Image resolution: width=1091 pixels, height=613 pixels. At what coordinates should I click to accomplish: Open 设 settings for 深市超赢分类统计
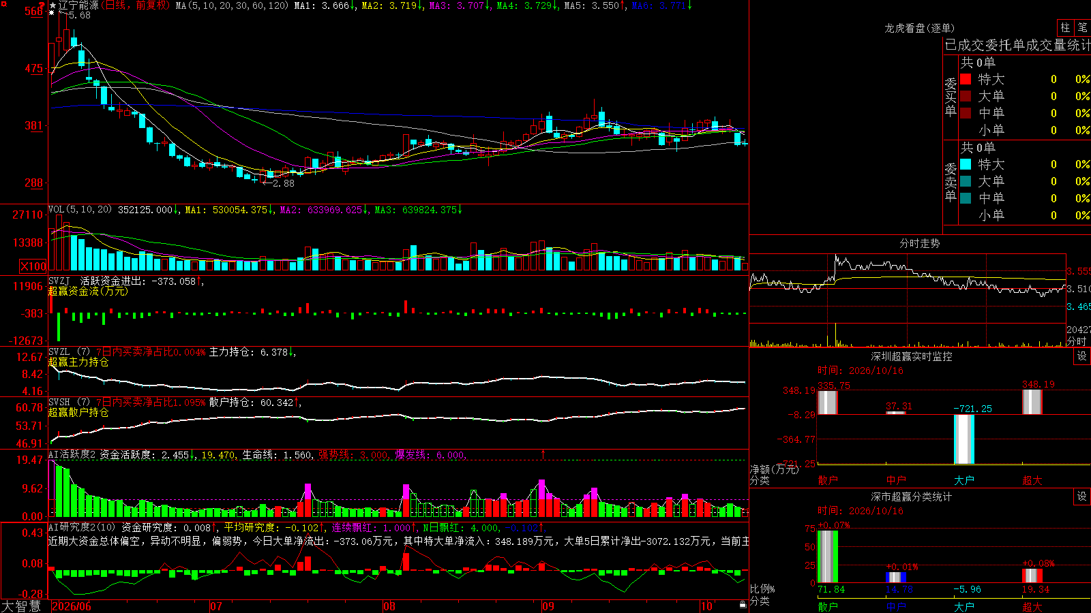(1081, 497)
